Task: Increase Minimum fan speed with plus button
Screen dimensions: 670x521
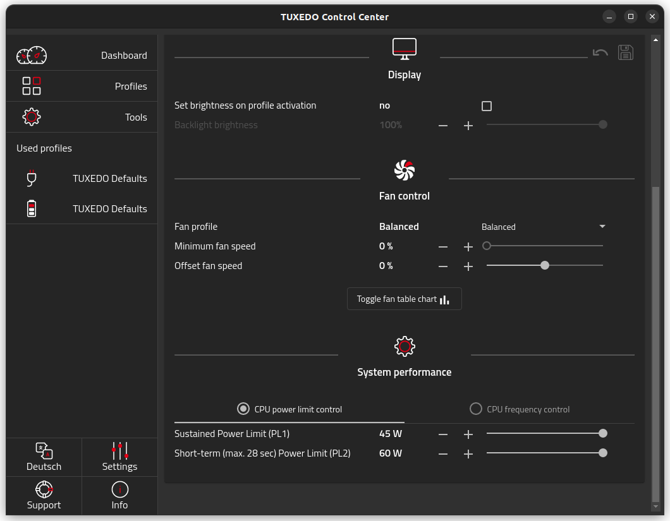Action: 468,247
